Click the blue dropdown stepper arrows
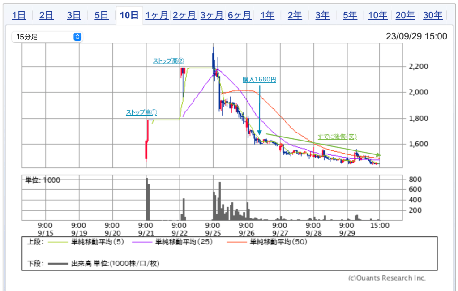Image resolution: width=458 pixels, height=291 pixels. tap(77, 37)
